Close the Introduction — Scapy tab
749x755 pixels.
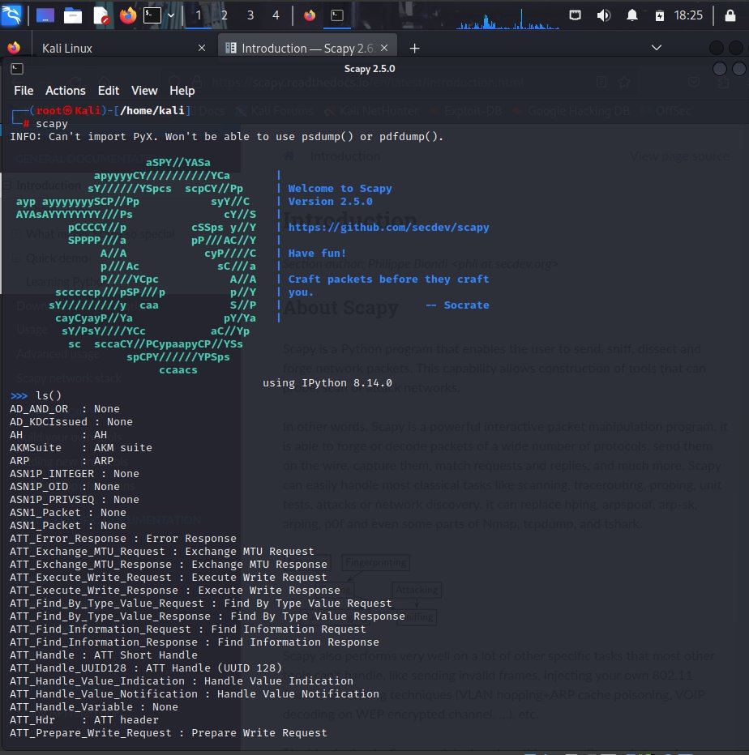[x=384, y=48]
